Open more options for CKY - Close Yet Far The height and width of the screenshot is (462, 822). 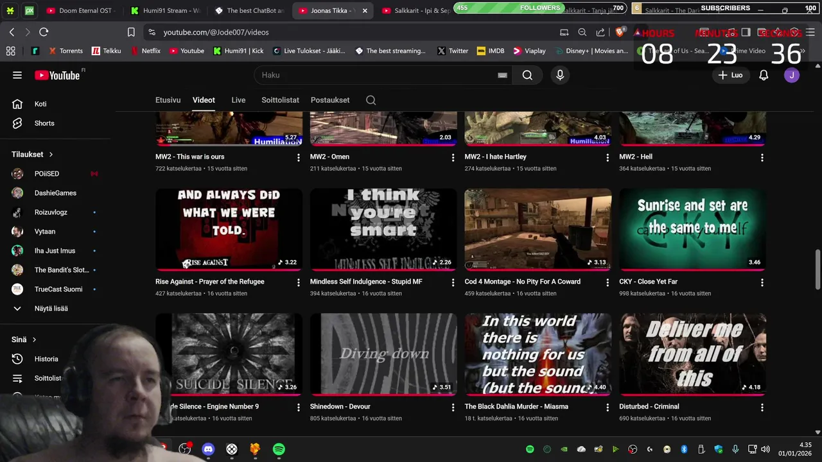click(762, 282)
